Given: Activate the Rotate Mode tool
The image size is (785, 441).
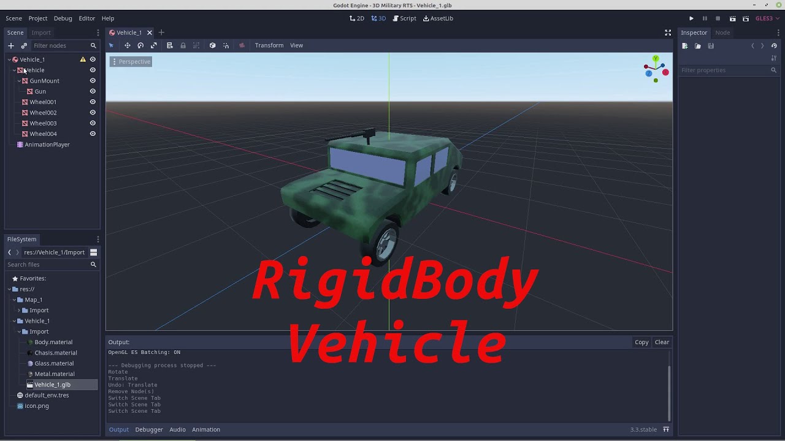Looking at the screenshot, I should click(140, 45).
